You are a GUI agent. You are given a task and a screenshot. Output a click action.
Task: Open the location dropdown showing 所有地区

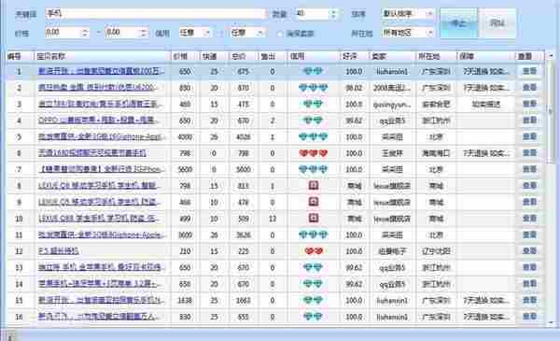click(408, 33)
